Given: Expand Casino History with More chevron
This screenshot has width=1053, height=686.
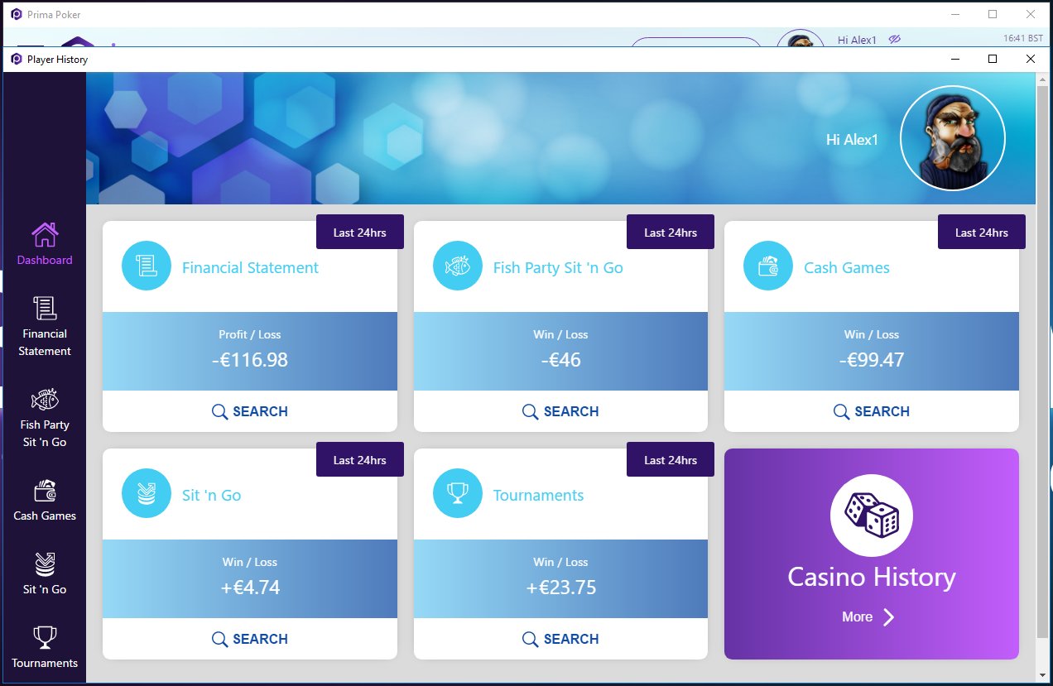Looking at the screenshot, I should (887, 617).
